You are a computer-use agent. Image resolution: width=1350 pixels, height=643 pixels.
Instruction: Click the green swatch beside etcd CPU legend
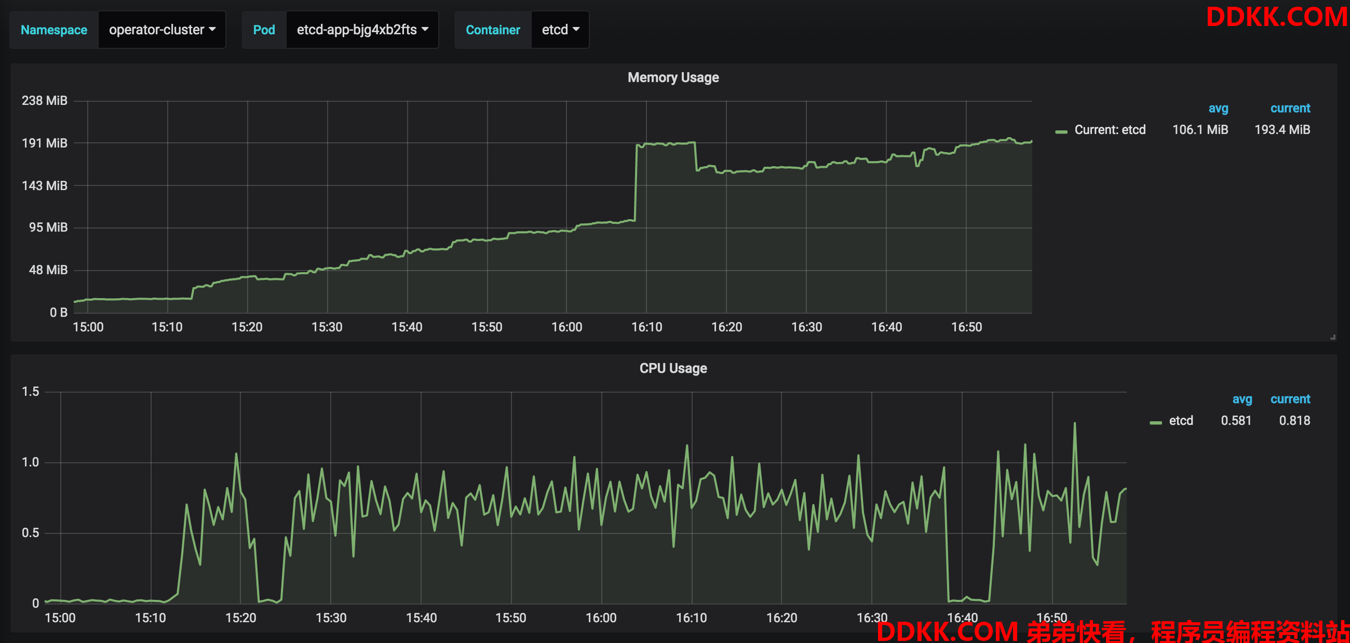pos(1156,423)
